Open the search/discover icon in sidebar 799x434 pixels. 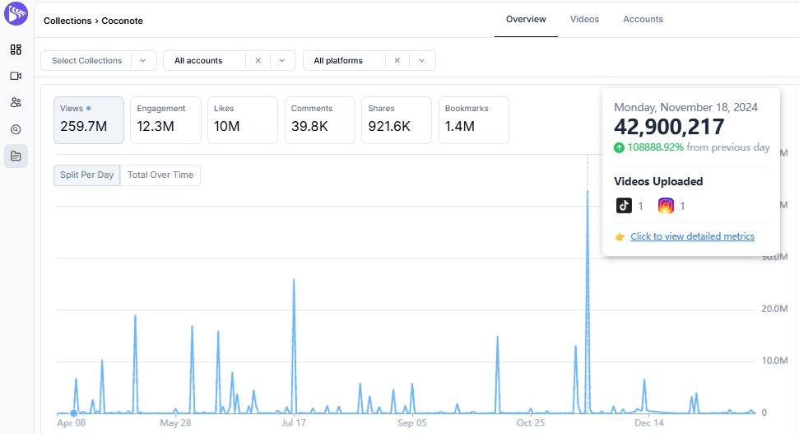pos(16,129)
